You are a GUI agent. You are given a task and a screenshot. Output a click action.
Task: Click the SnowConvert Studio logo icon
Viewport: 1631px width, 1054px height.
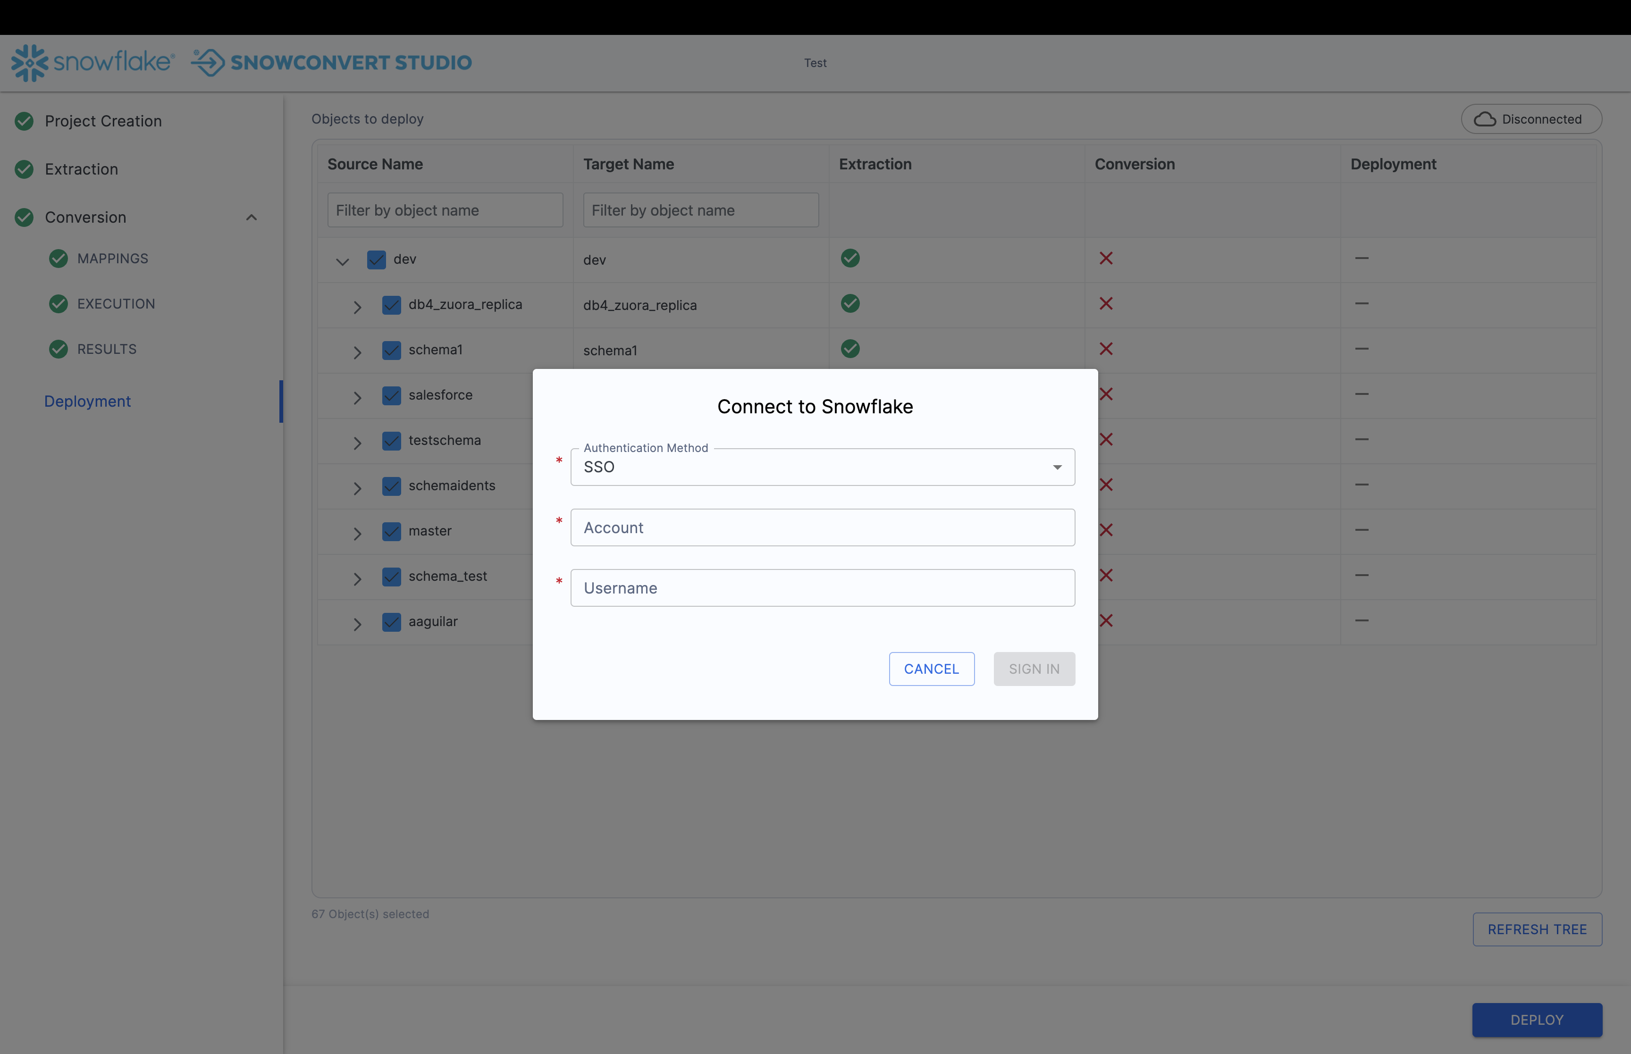[x=208, y=62]
